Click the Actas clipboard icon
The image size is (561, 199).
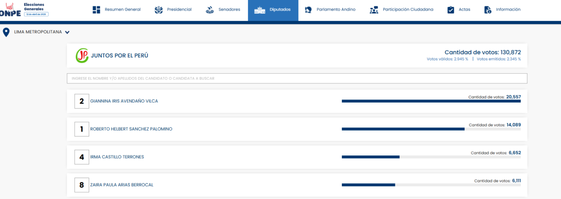click(451, 10)
